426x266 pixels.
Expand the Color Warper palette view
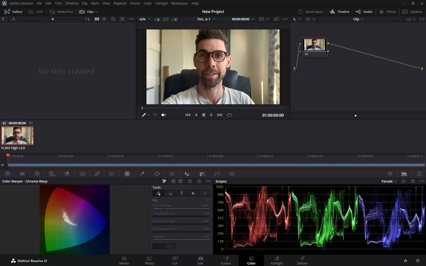click(190, 181)
